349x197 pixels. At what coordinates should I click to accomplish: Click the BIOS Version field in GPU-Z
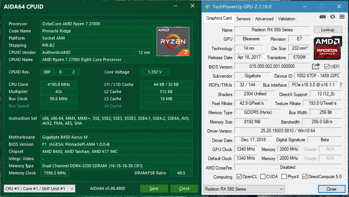tap(272, 66)
